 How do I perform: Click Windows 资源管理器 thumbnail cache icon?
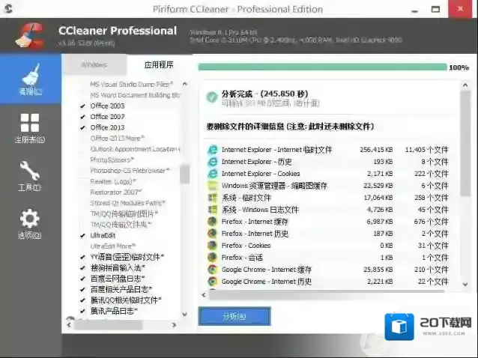[213, 186]
